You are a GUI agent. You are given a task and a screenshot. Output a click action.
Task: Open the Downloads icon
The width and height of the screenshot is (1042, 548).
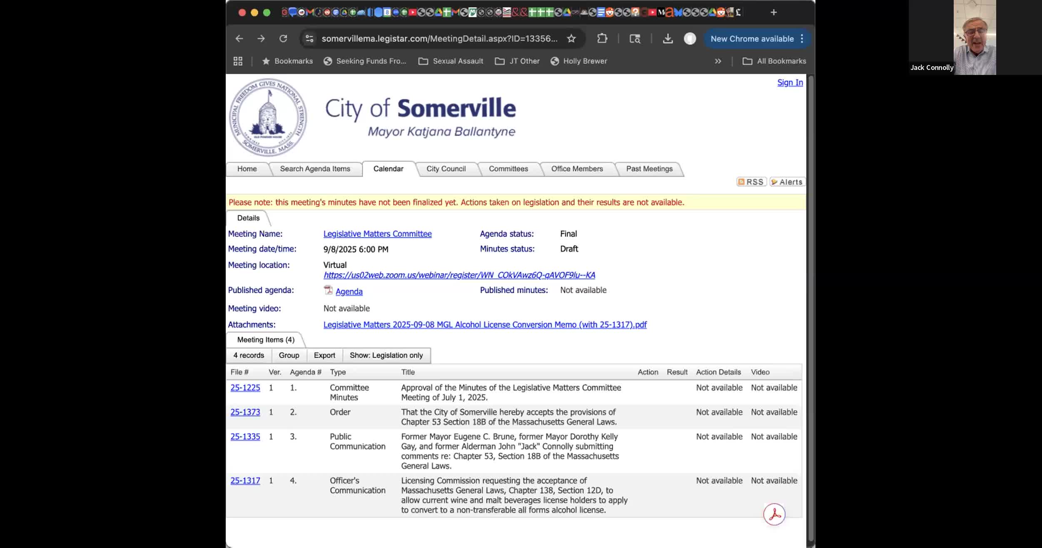[x=668, y=39]
